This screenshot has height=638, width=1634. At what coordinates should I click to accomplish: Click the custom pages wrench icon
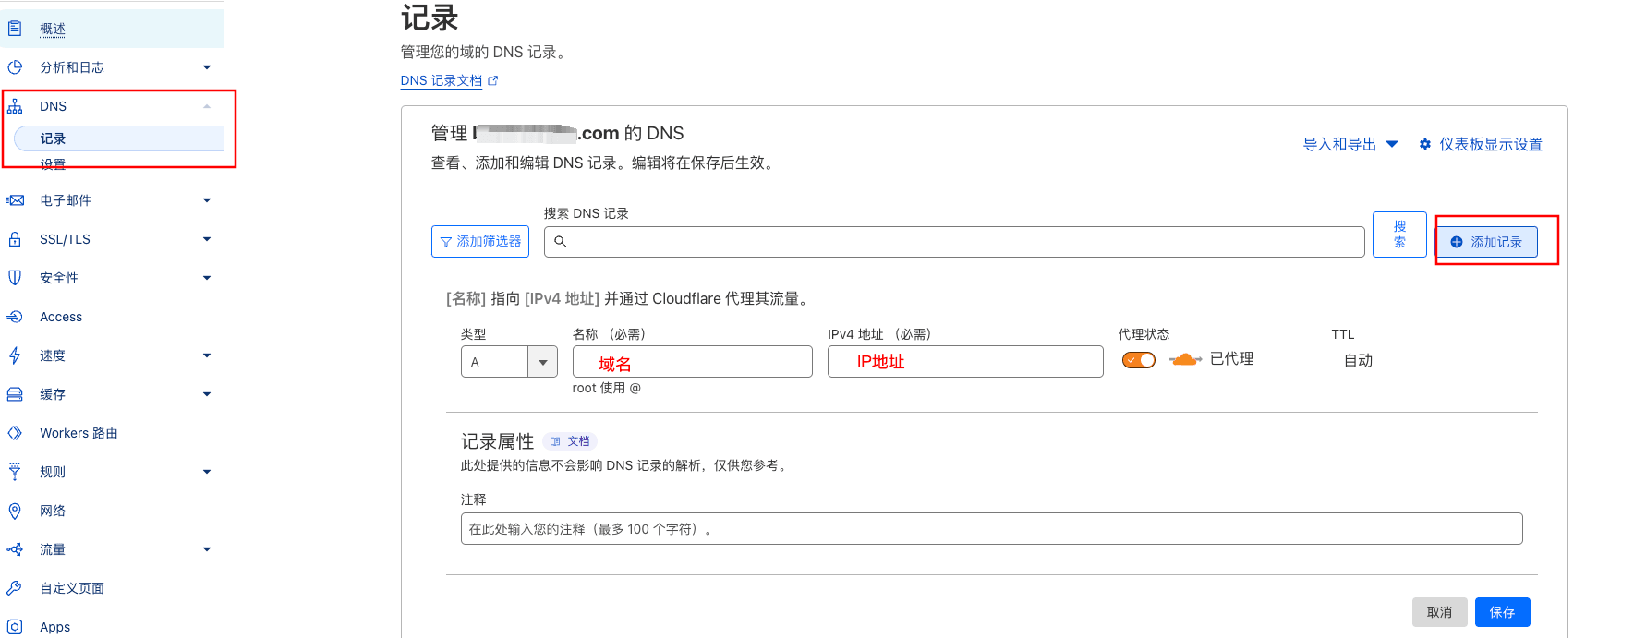click(x=15, y=588)
